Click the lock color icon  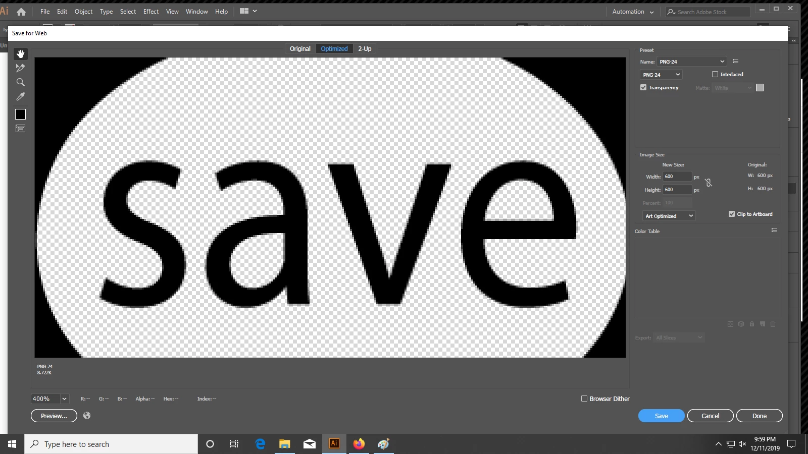pos(752,324)
